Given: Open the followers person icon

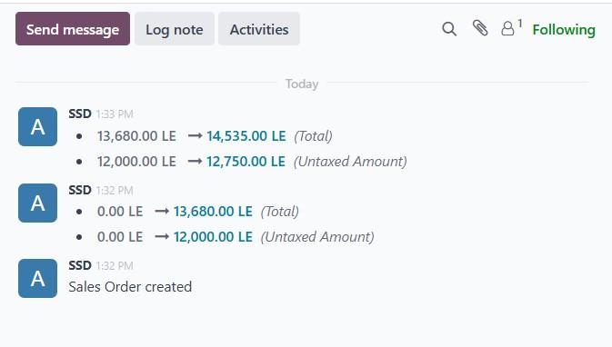Looking at the screenshot, I should tap(507, 28).
